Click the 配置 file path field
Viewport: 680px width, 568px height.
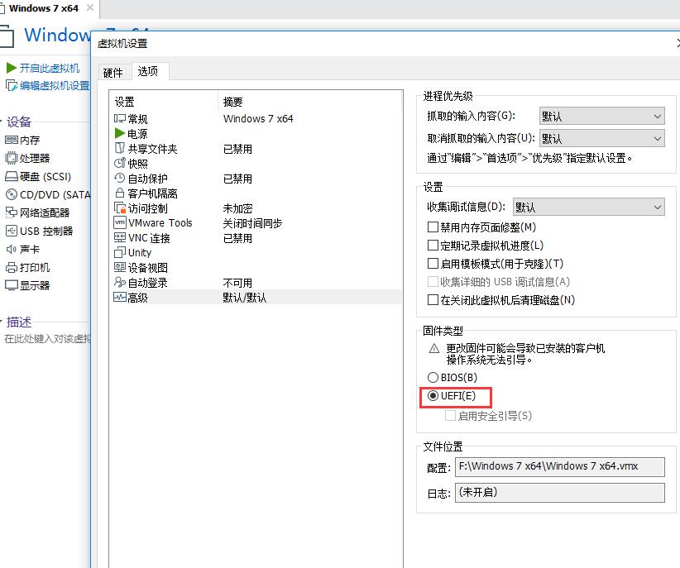[x=559, y=466]
